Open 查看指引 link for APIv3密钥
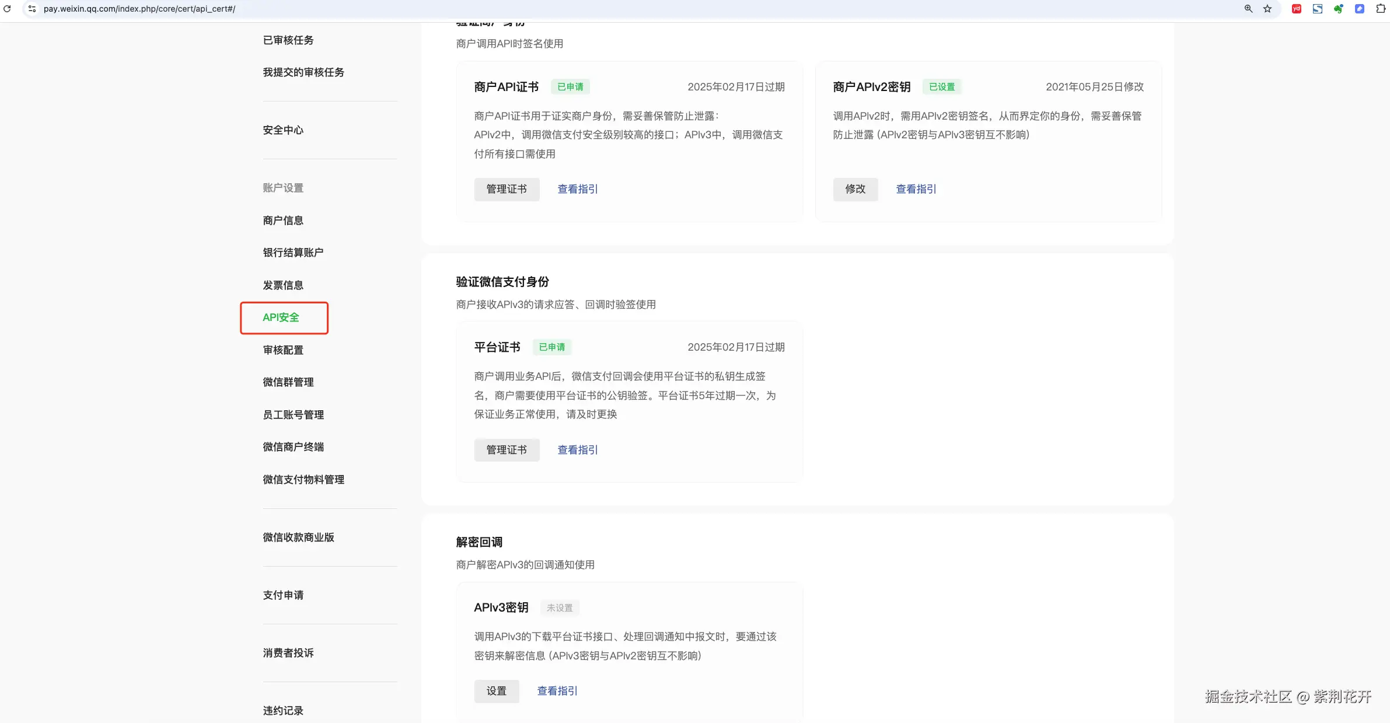Screen dimensions: 1390x723 pos(557,691)
